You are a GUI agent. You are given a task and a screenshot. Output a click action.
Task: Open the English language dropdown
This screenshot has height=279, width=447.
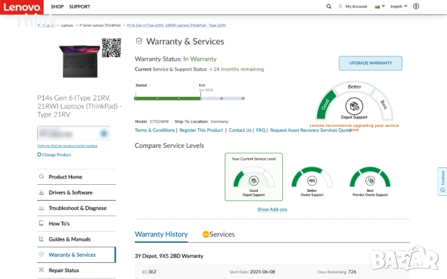(x=399, y=6)
